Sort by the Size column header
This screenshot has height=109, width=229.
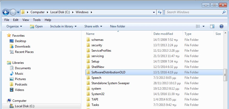click(x=218, y=34)
